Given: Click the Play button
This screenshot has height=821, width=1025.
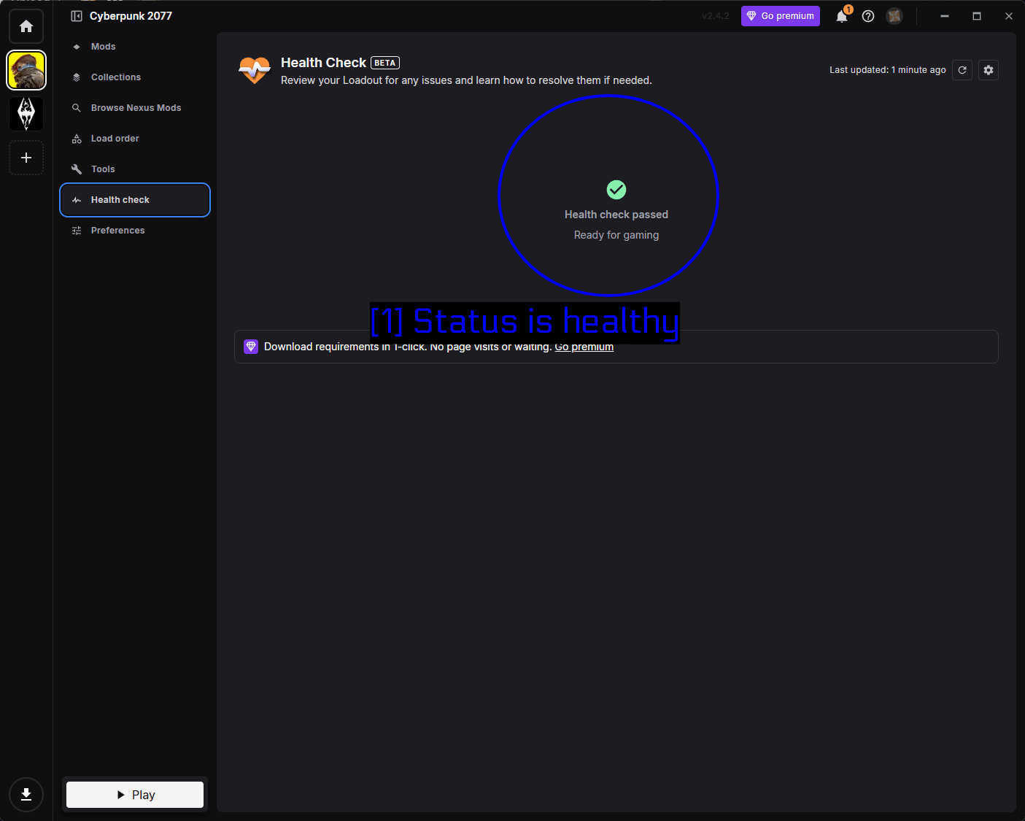Looking at the screenshot, I should [135, 795].
